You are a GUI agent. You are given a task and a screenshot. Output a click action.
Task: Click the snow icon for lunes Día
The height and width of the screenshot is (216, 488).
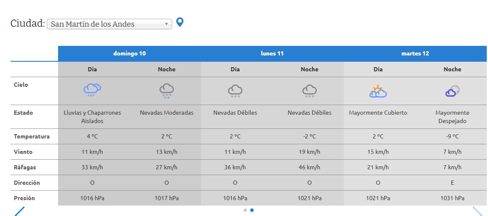pyautogui.click(x=235, y=90)
